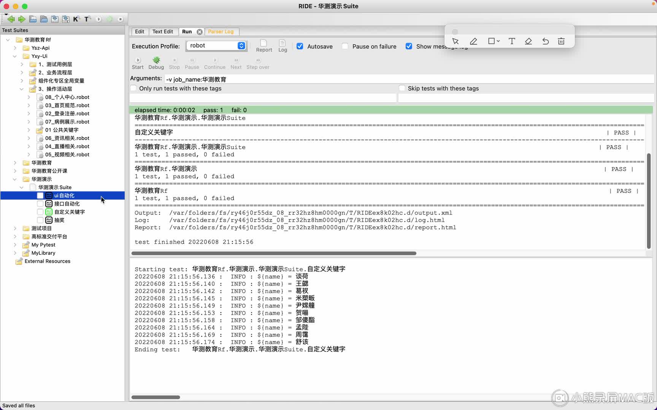
Task: Select the rectangle shape annotation tool
Action: point(491,41)
